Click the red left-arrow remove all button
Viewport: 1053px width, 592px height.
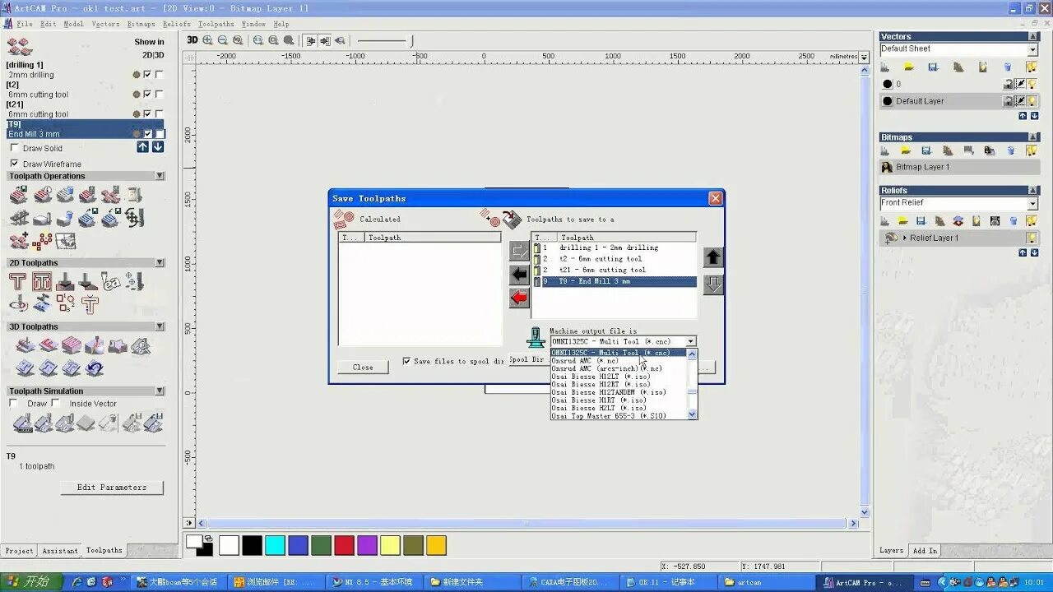pos(519,298)
